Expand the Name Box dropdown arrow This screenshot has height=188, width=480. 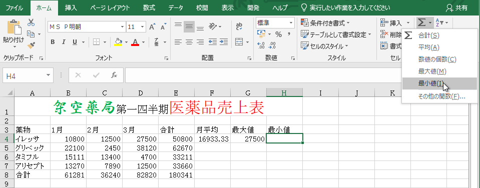(x=49, y=75)
